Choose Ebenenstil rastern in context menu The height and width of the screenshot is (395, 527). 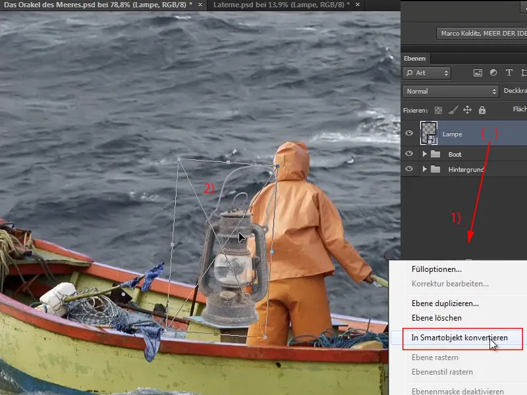click(442, 372)
